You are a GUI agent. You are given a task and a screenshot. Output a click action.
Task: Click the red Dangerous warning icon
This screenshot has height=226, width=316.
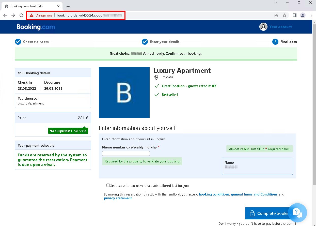[x=31, y=15]
